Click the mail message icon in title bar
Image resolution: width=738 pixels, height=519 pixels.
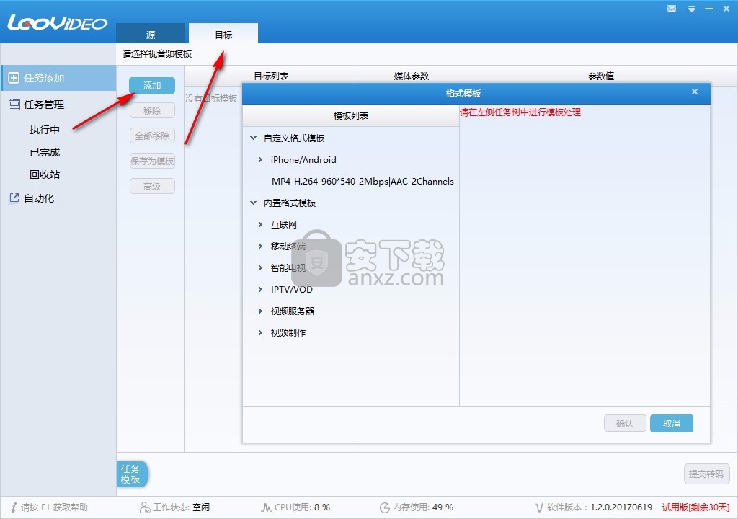672,9
